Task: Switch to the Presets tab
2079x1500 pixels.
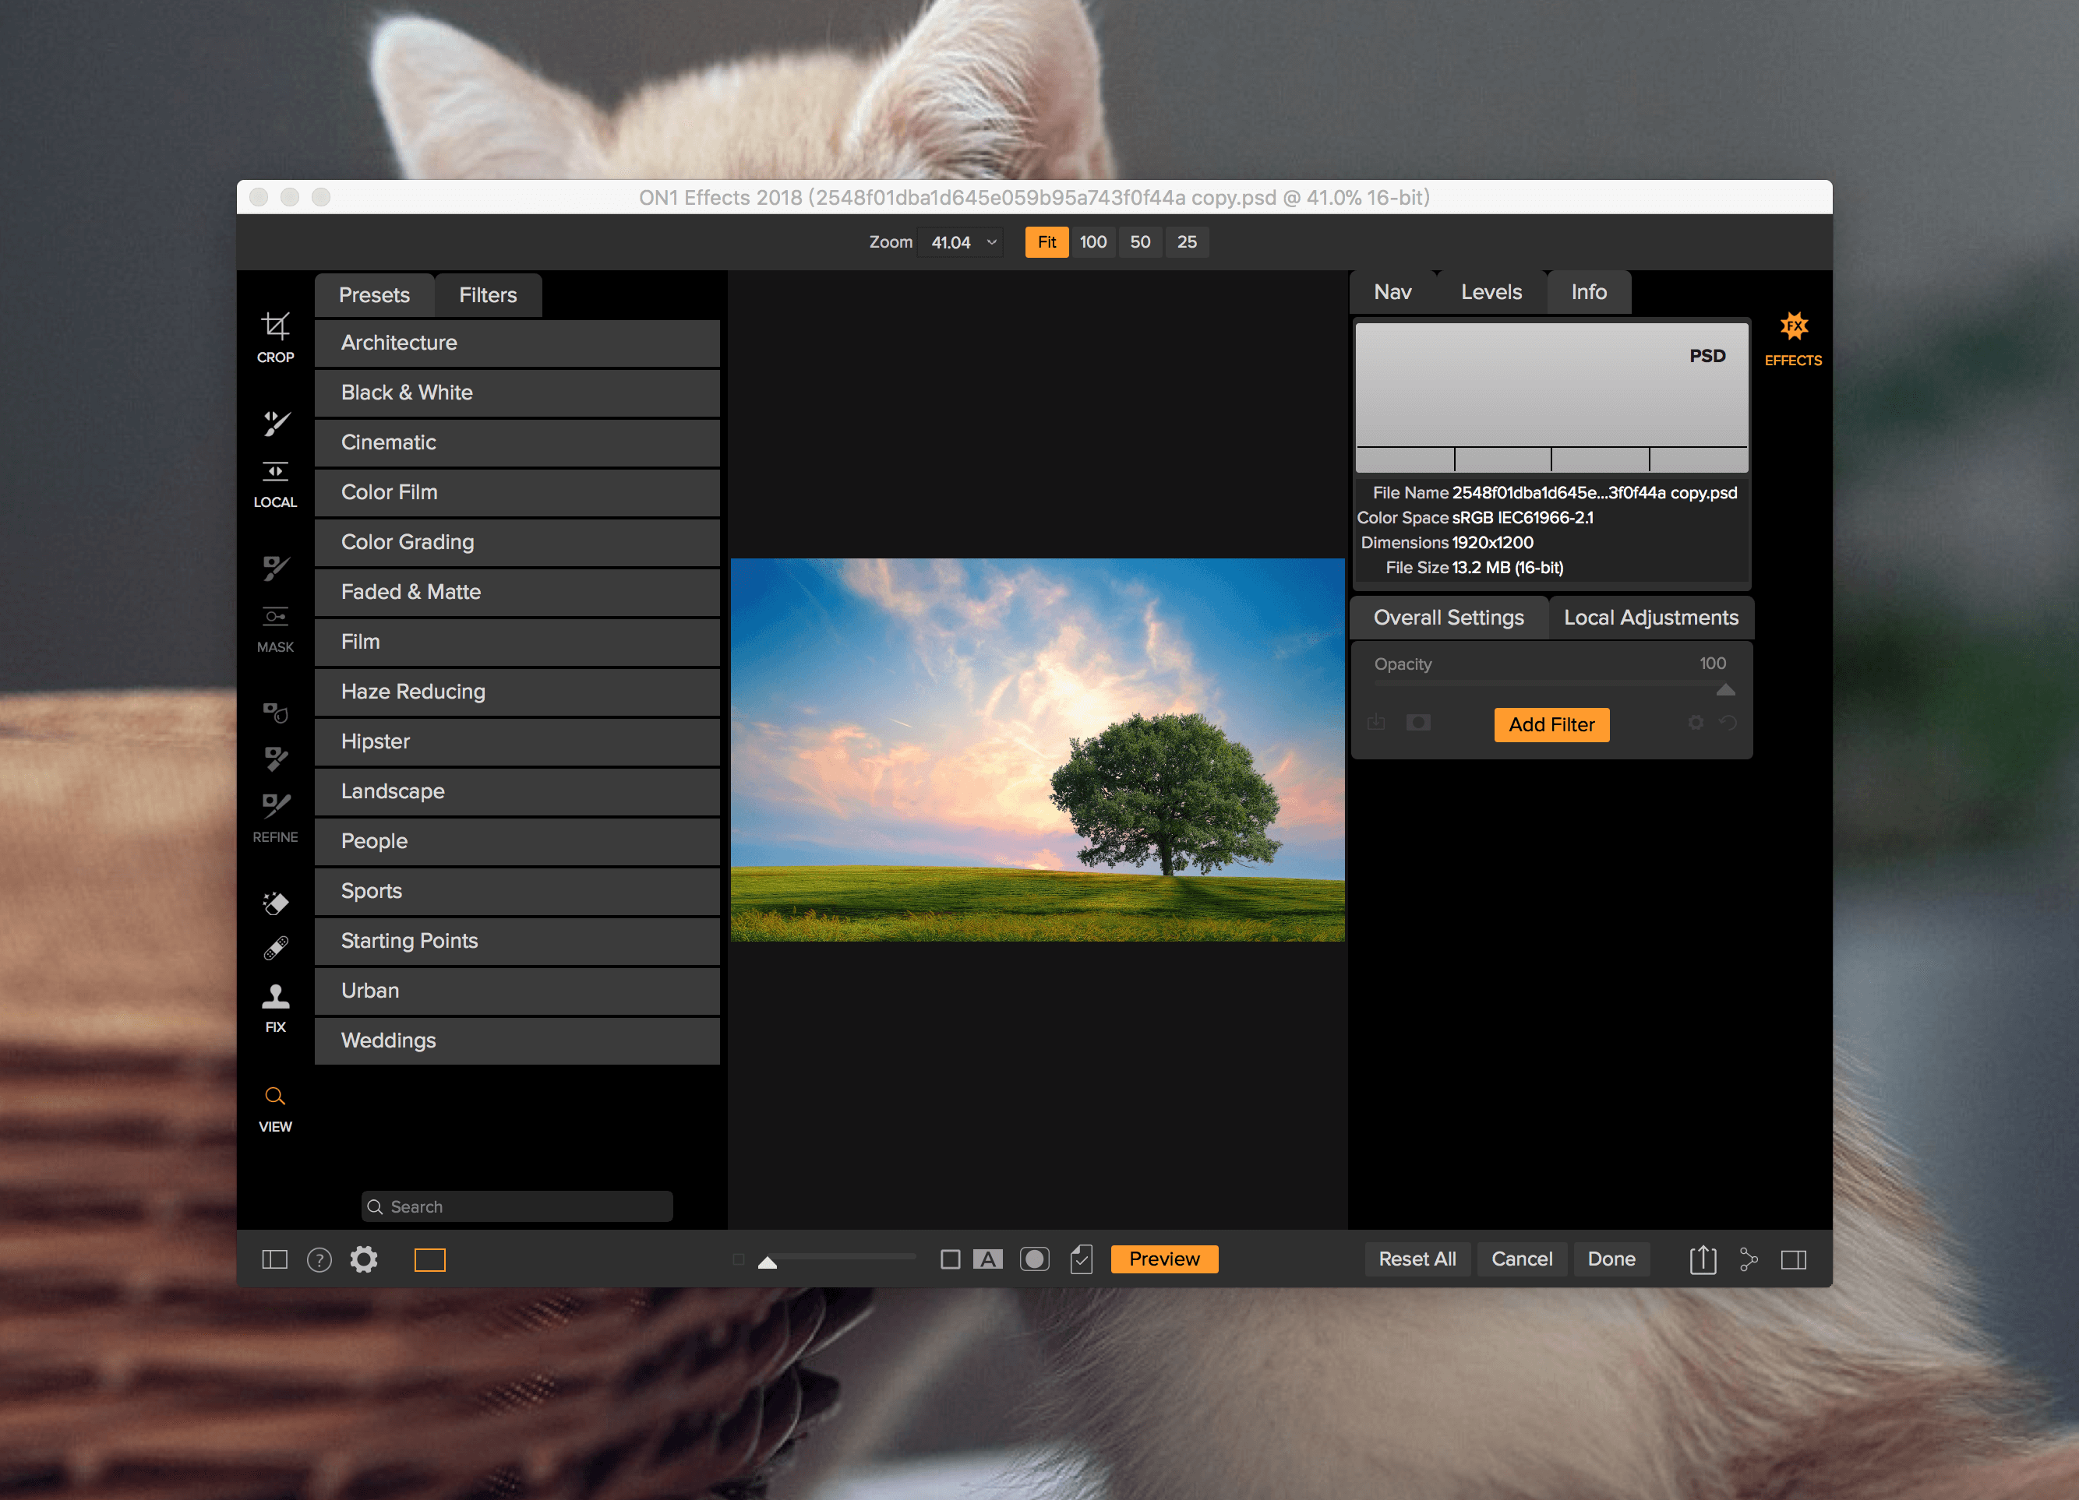Action: pyautogui.click(x=374, y=295)
